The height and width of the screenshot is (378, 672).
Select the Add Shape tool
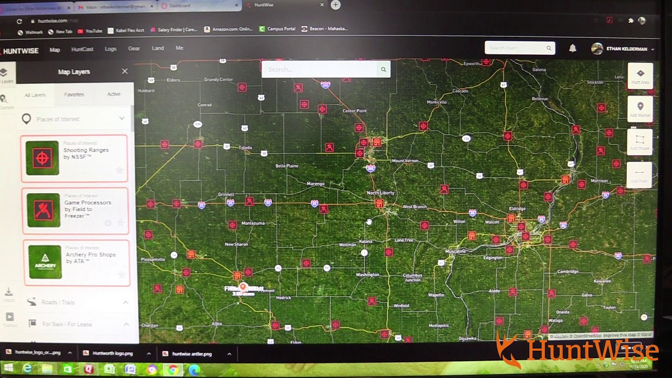[640, 142]
